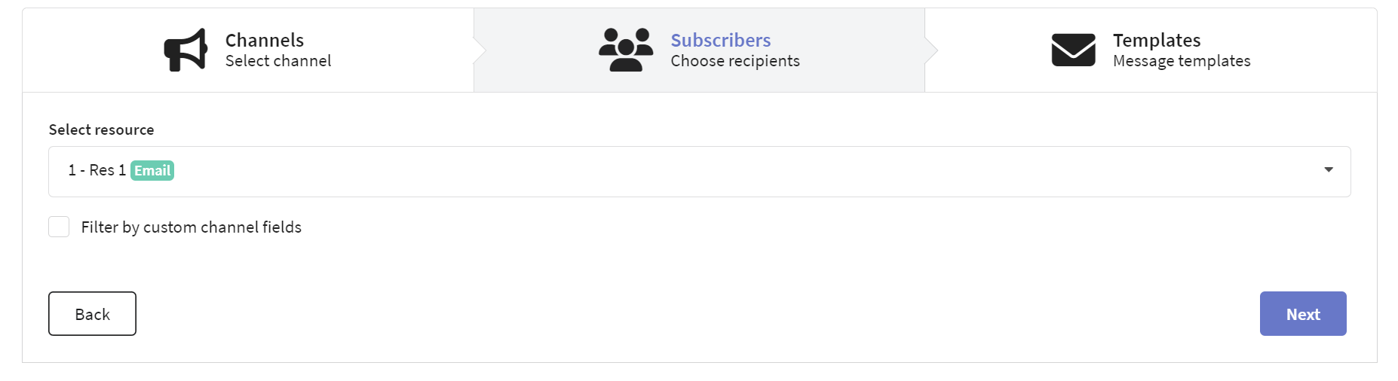The width and height of the screenshot is (1398, 381).
Task: Go to the Channels step tab
Action: coord(248,50)
